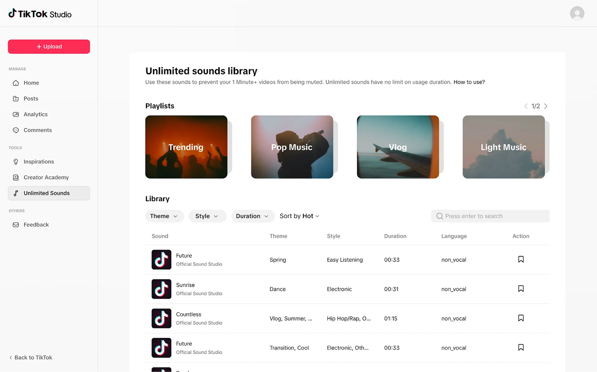Screen dimensions: 597x372
Task: Click the Posts folder icon
Action: (16, 99)
